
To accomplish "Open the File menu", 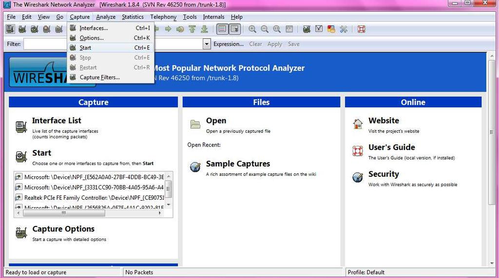I will 11,17.
